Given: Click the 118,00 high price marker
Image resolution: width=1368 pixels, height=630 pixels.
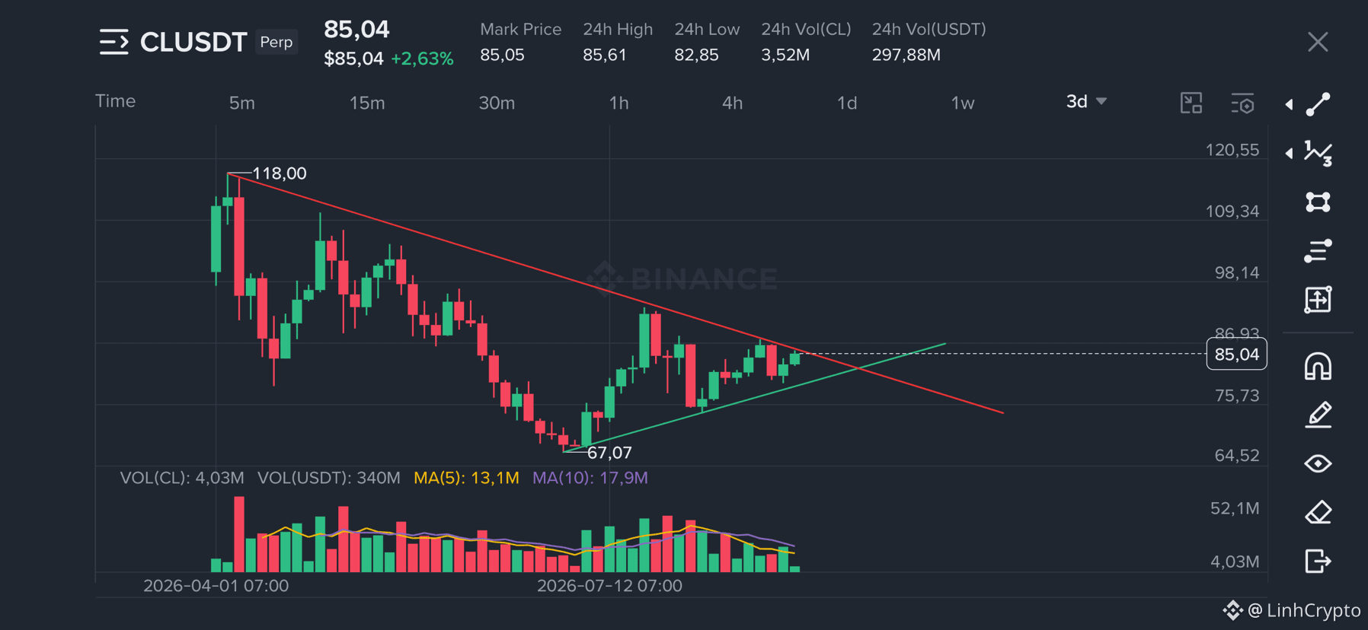Looking at the screenshot, I should click(x=279, y=173).
